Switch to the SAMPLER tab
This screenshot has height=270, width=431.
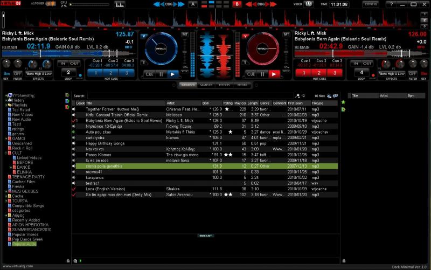pos(206,85)
